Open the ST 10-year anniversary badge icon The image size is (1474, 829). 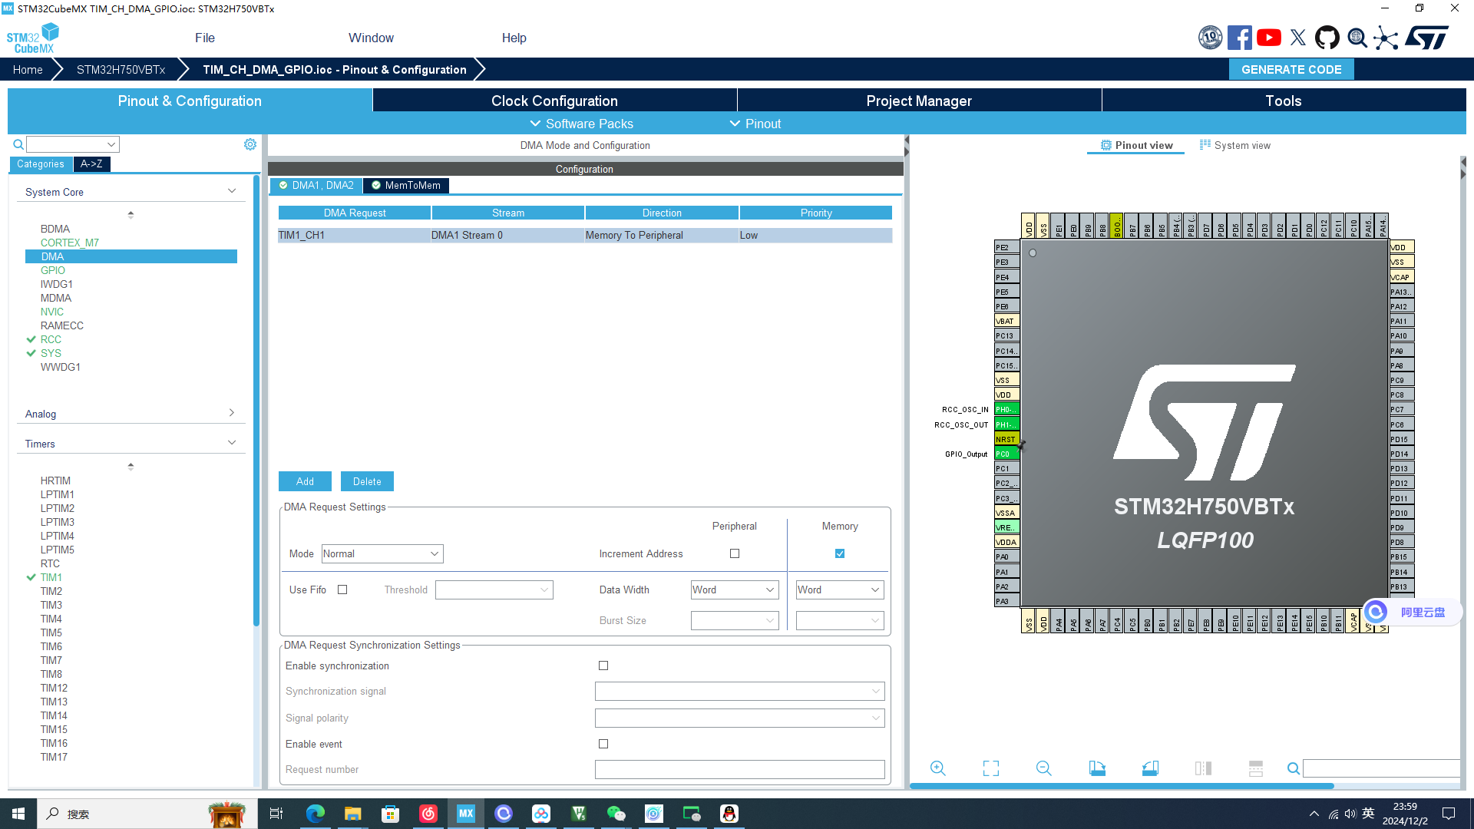click(1210, 38)
